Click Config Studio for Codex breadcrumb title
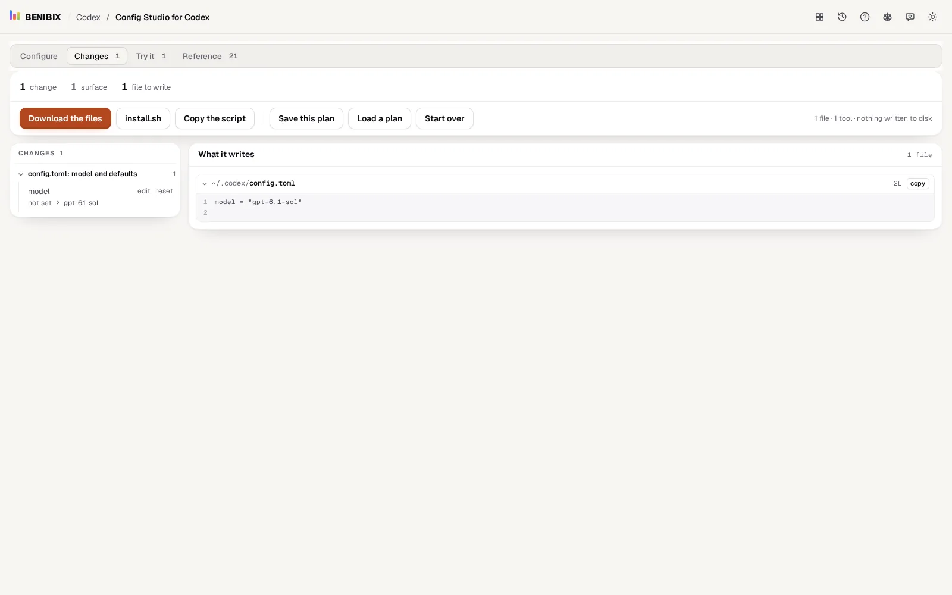The image size is (952, 595). click(162, 17)
